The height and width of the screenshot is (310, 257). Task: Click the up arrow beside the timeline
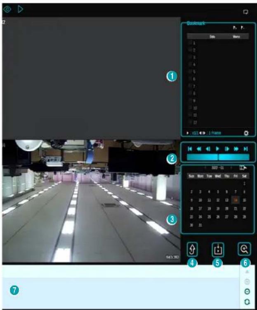247,272
